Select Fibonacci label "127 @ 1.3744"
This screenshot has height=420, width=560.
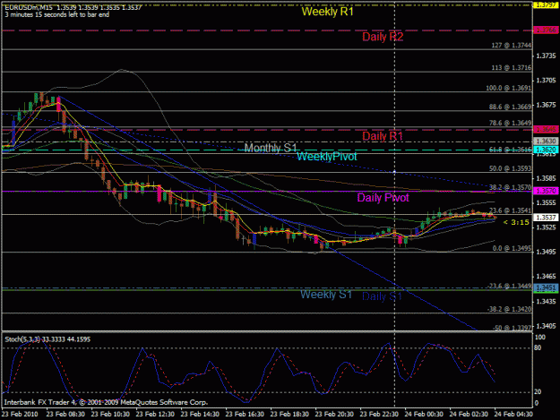[x=512, y=46]
